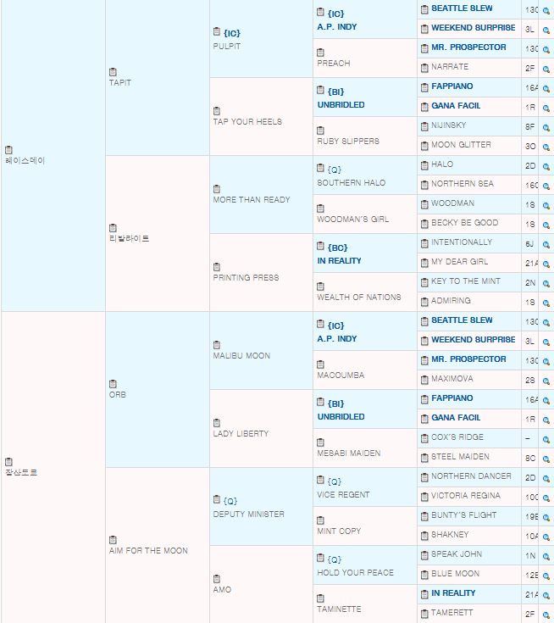Click the clipboard icon above 레이스데이
Viewport: 554px width, 623px height.
tap(9, 150)
